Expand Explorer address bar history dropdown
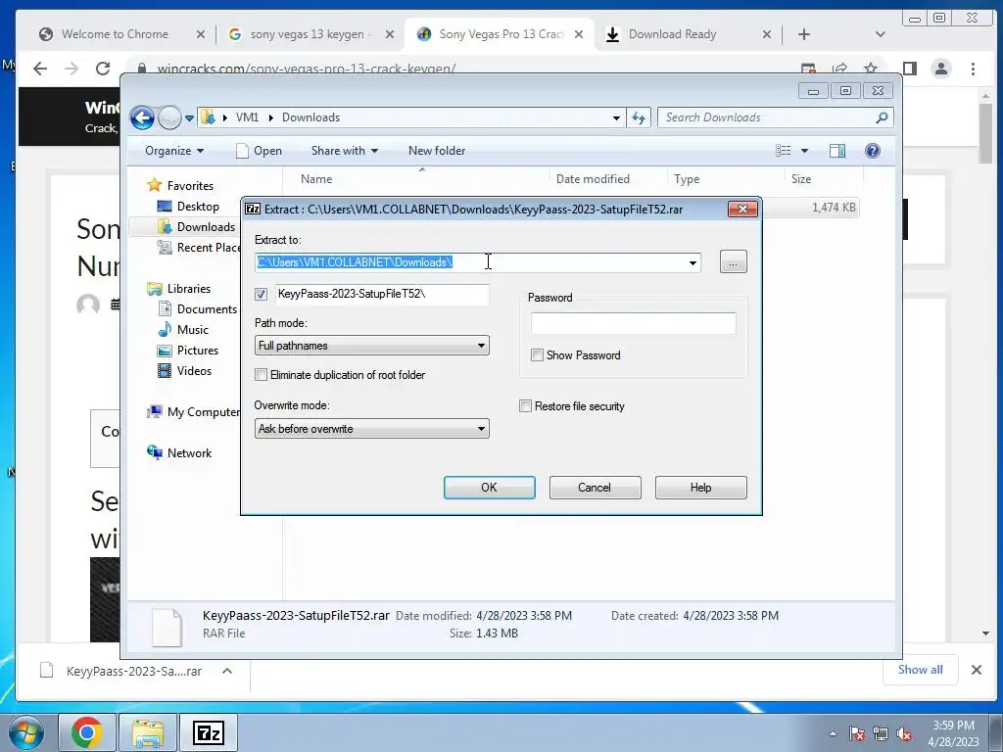 pos(615,117)
